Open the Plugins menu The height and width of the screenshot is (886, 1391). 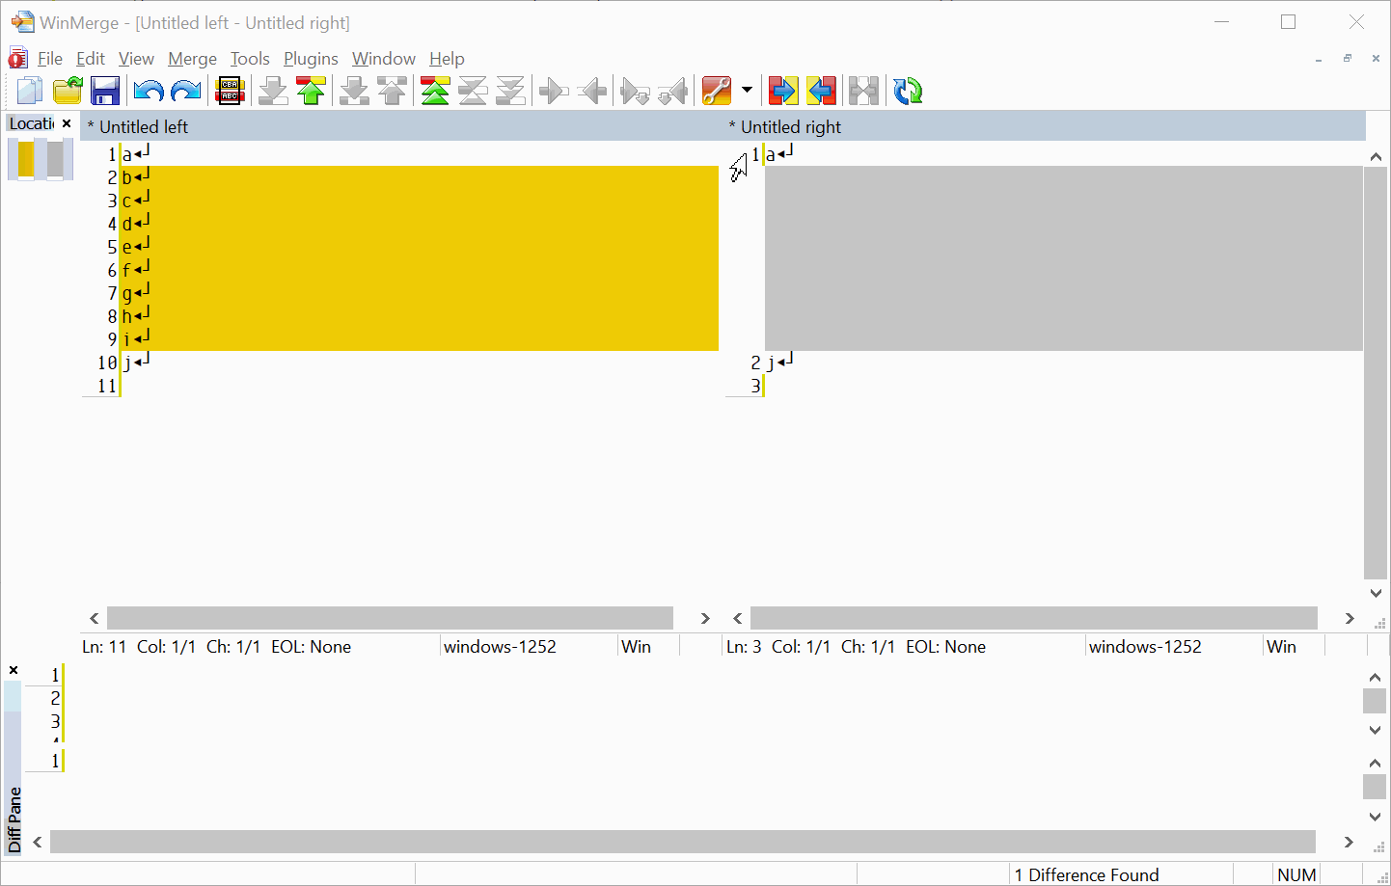[x=311, y=58]
